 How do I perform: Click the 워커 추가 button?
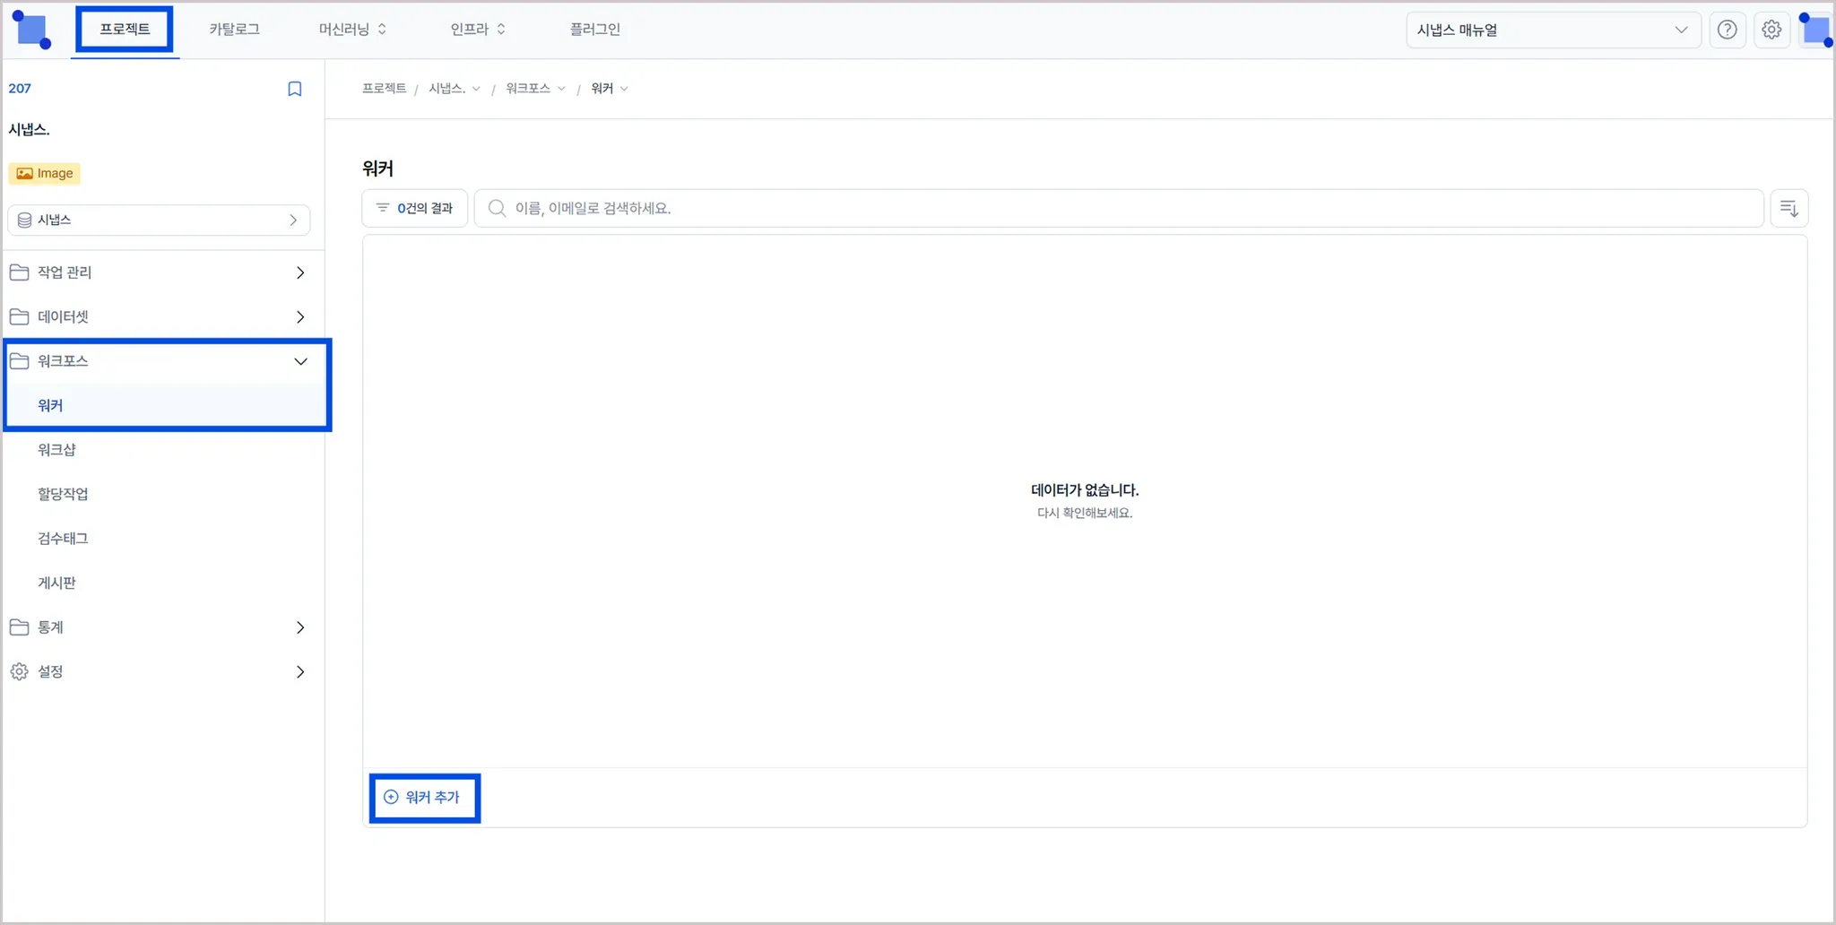424,798
